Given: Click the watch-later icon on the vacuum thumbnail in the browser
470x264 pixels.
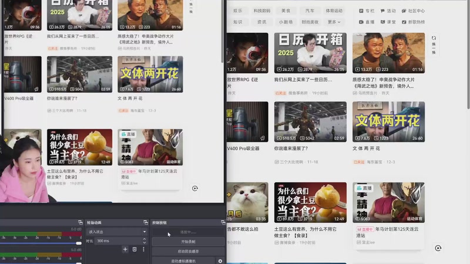Looking at the screenshot, I should click(263, 138).
